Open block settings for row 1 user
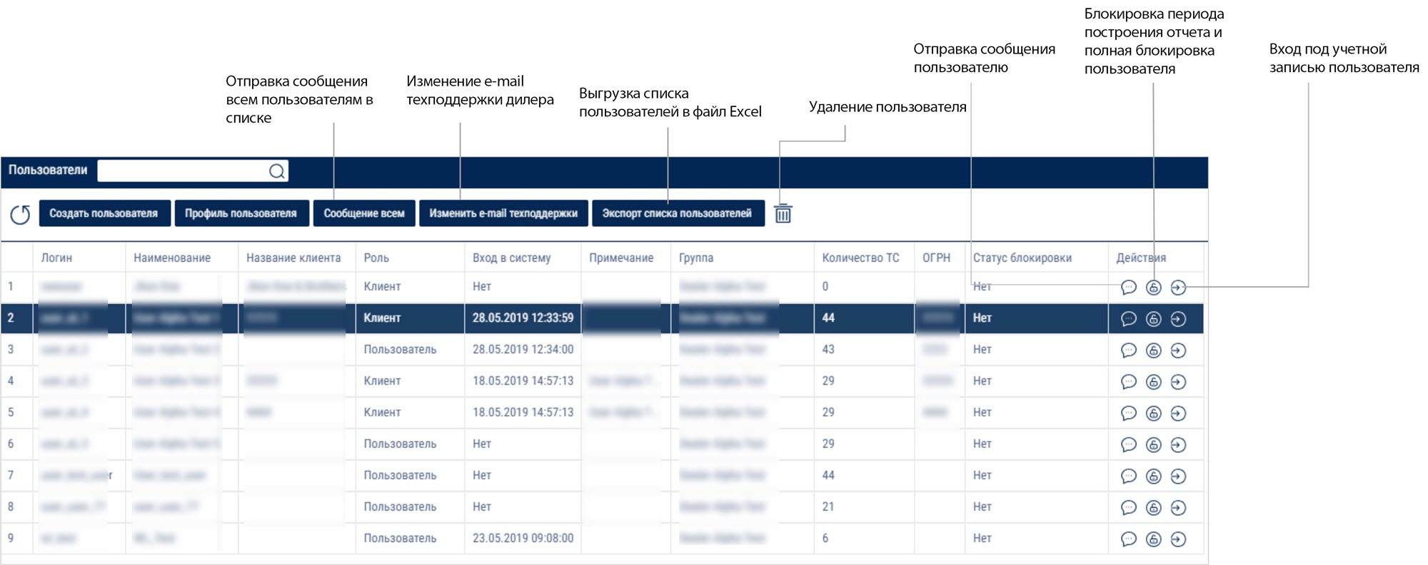The image size is (1428, 565). 1153,287
